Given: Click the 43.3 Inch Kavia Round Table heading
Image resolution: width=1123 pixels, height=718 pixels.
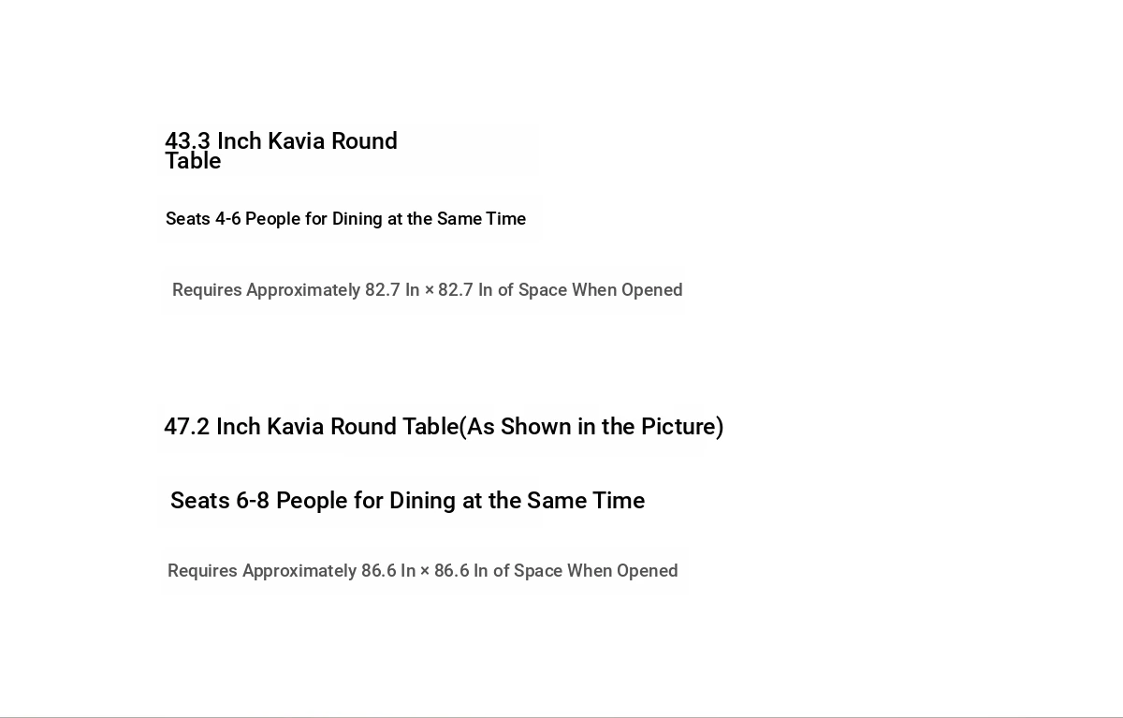Looking at the screenshot, I should (x=281, y=151).
